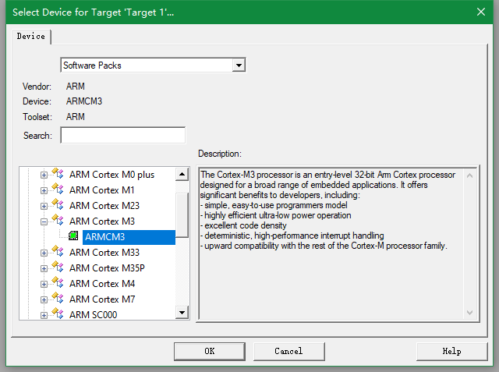The width and height of the screenshot is (499, 372).
Task: Select ARM Cortex M1 label
Action: pos(102,190)
